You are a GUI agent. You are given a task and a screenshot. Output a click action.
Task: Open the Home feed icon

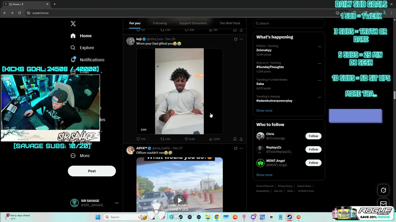(x=73, y=36)
